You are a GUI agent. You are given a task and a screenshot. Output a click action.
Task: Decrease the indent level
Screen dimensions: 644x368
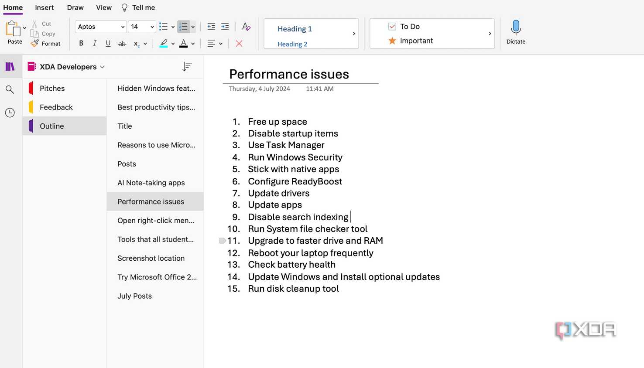[x=211, y=27]
